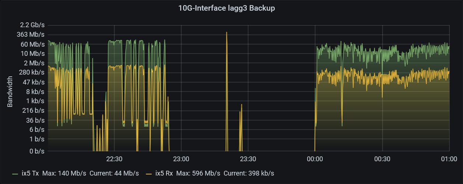Click the ix5 Tx Current: 44 Mb/s value
The image size is (463, 184).
(114, 173)
